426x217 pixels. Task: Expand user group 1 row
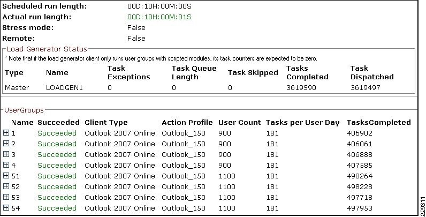pos(6,133)
